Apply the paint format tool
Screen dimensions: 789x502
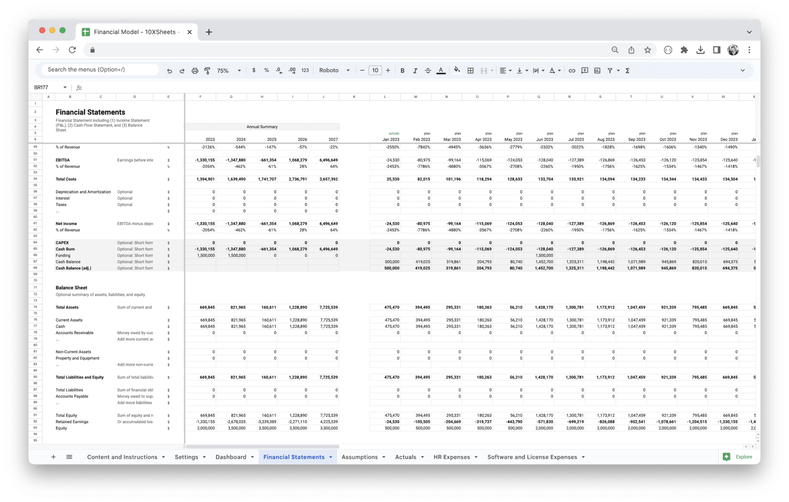click(207, 71)
